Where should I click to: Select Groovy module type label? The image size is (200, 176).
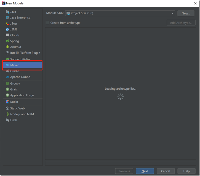[x=15, y=84]
